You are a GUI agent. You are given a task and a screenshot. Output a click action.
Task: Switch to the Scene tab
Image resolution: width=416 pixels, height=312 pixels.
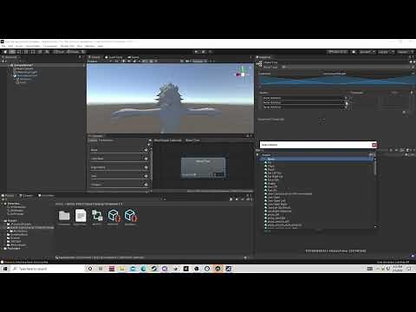click(x=94, y=57)
